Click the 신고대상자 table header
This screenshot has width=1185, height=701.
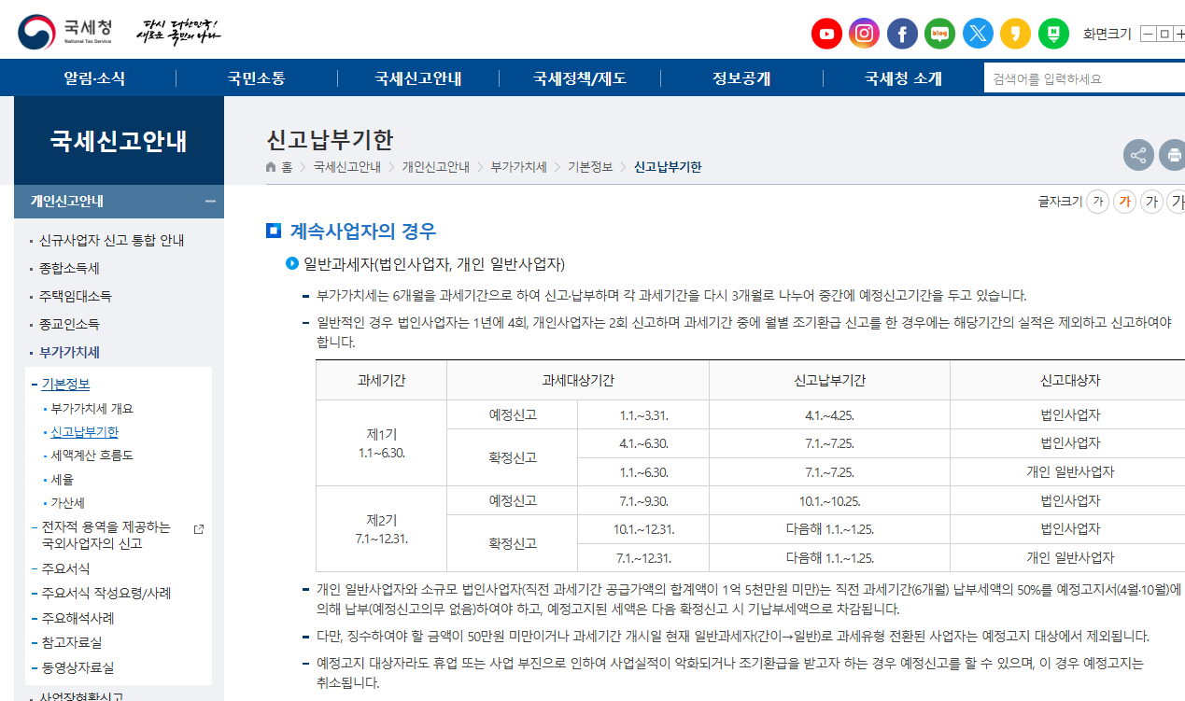click(x=1070, y=381)
